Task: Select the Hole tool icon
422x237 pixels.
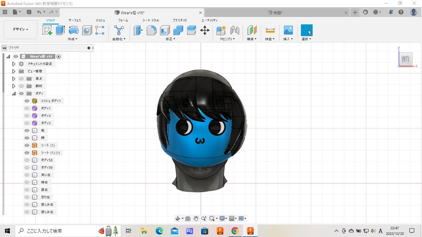Action: coord(87,31)
